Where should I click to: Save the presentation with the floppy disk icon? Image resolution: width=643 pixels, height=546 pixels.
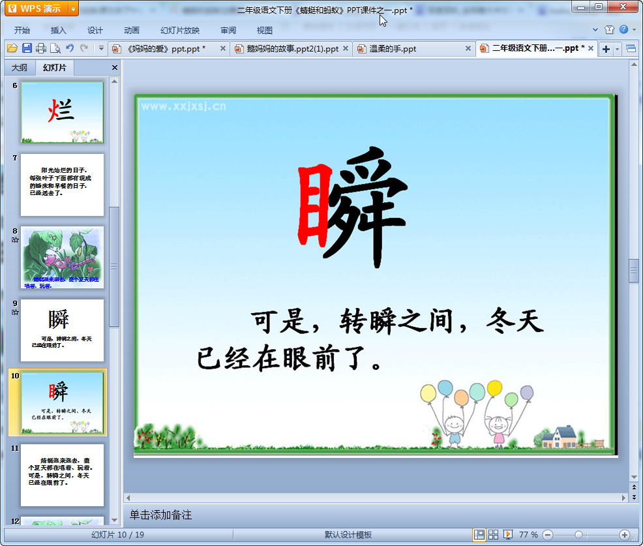(x=27, y=48)
